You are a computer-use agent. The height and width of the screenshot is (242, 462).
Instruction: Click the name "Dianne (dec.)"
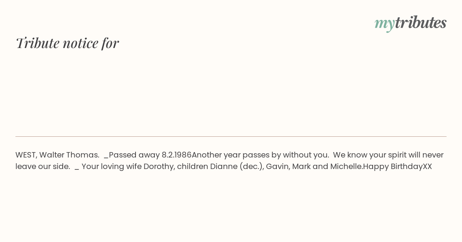tap(237, 167)
